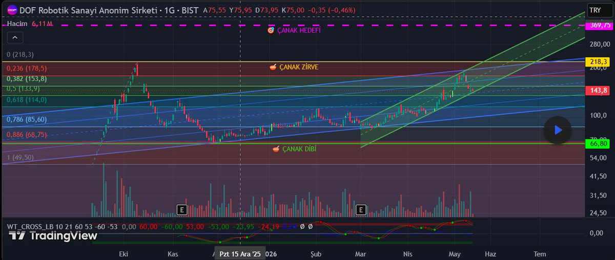
Task: Select the WT_CROSS_LB indicator label
Action: (x=30, y=226)
